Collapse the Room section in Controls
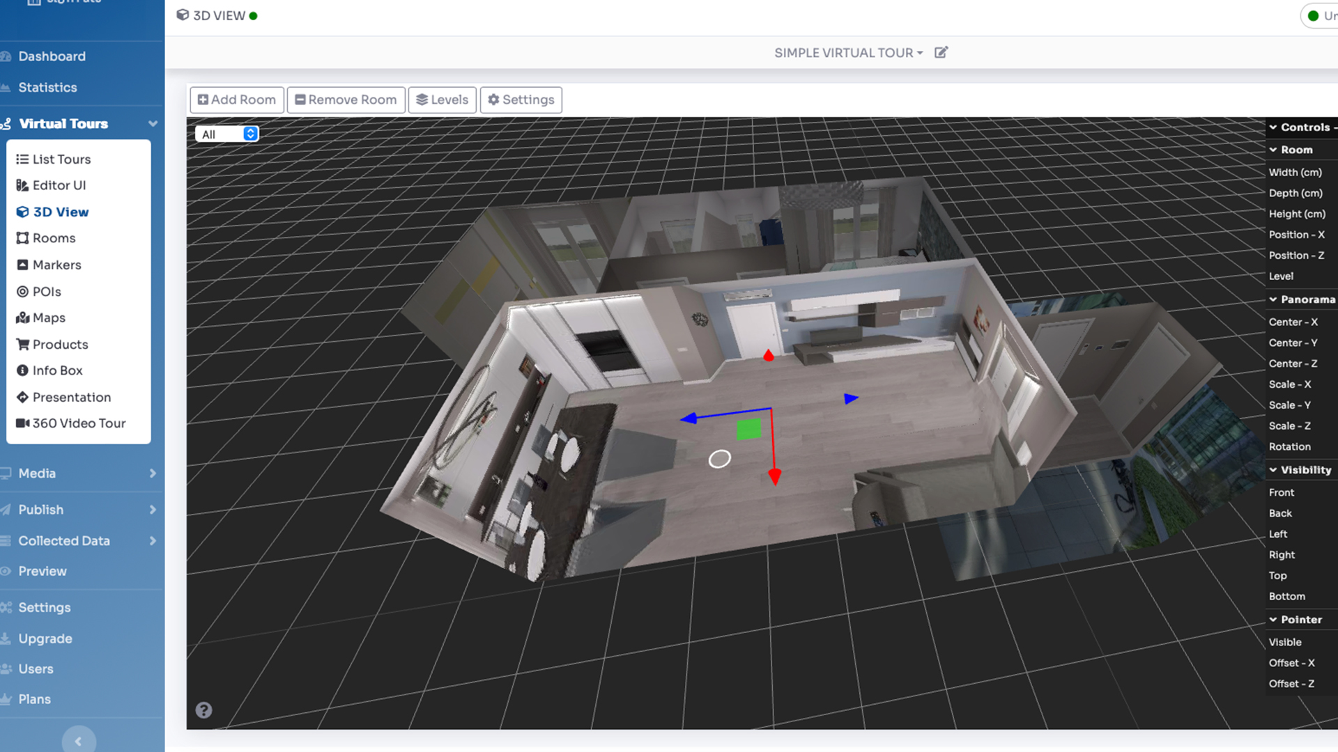 point(1302,150)
